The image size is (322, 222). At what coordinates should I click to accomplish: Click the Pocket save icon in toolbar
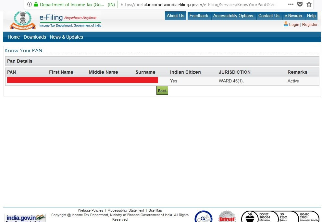click(x=300, y=4)
